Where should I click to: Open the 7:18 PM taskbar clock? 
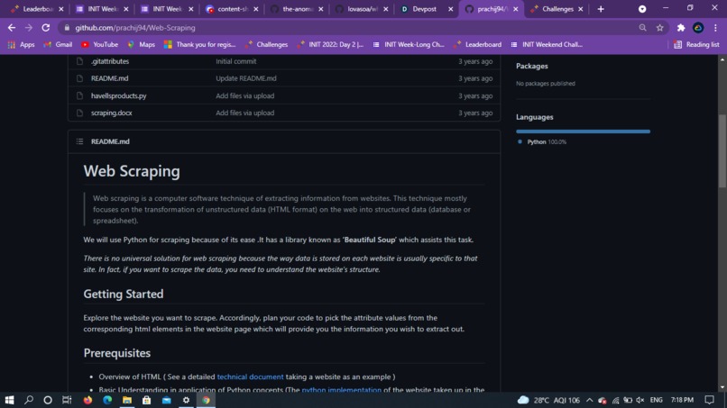point(682,400)
